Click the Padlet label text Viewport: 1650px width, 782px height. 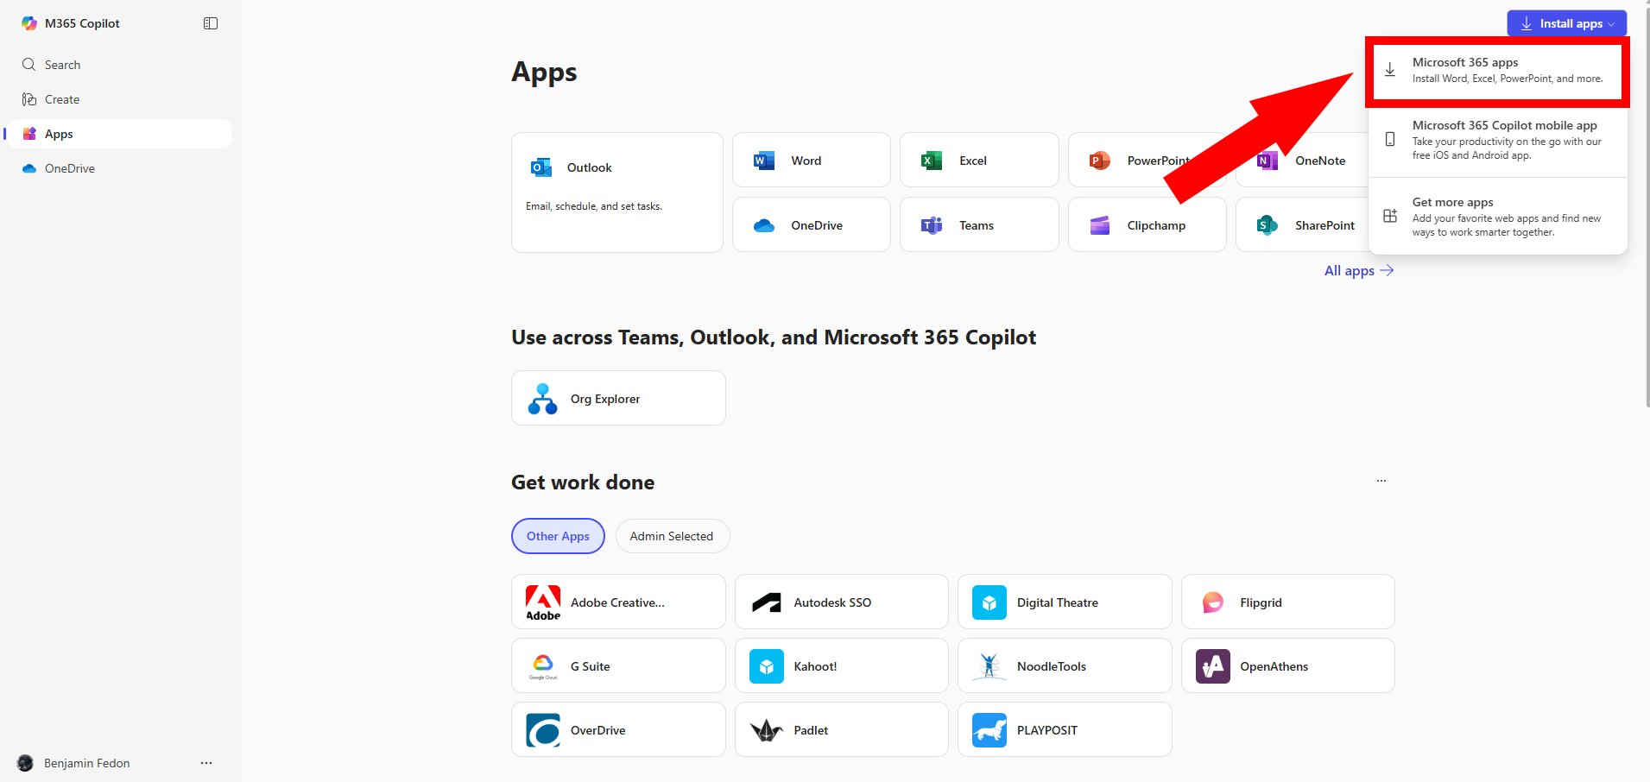[x=811, y=730]
